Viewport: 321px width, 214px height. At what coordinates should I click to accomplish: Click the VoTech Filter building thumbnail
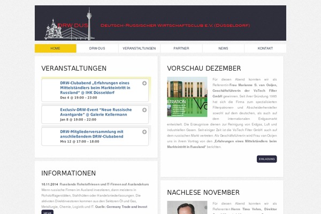point(187,97)
